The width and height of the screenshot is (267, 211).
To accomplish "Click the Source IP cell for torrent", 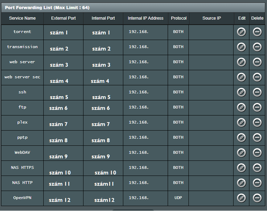I will point(211,32).
